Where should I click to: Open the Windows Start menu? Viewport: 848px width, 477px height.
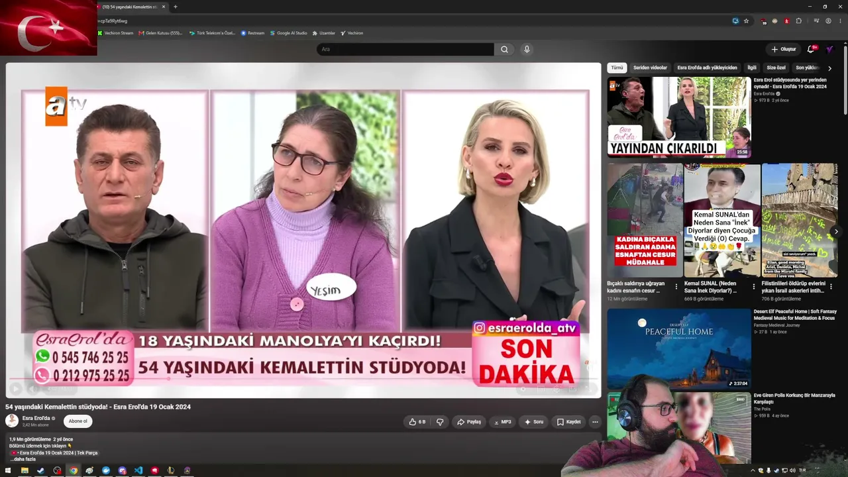click(x=8, y=470)
